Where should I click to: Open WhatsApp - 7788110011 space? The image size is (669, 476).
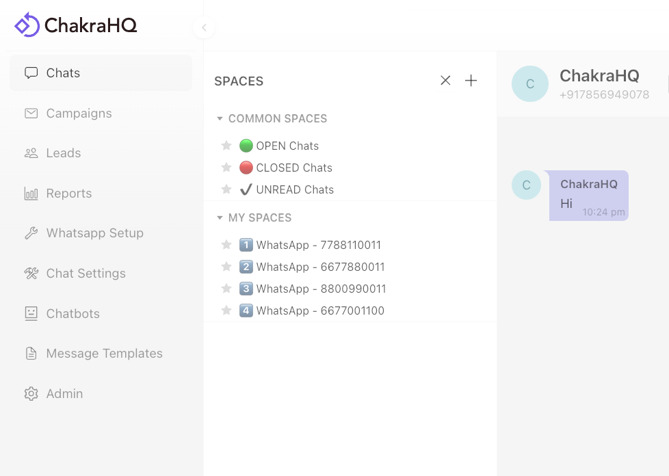pos(318,245)
